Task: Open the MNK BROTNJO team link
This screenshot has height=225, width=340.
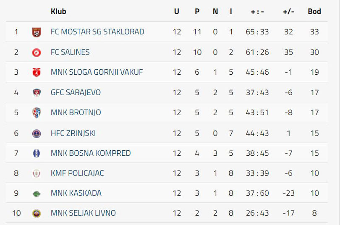Action: coord(76,112)
